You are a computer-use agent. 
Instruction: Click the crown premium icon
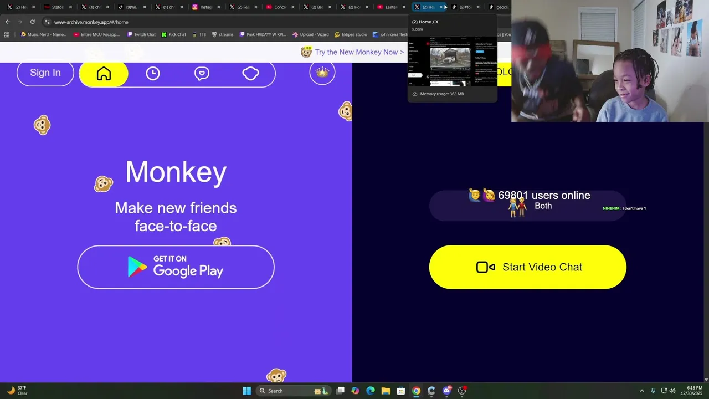[x=322, y=73]
